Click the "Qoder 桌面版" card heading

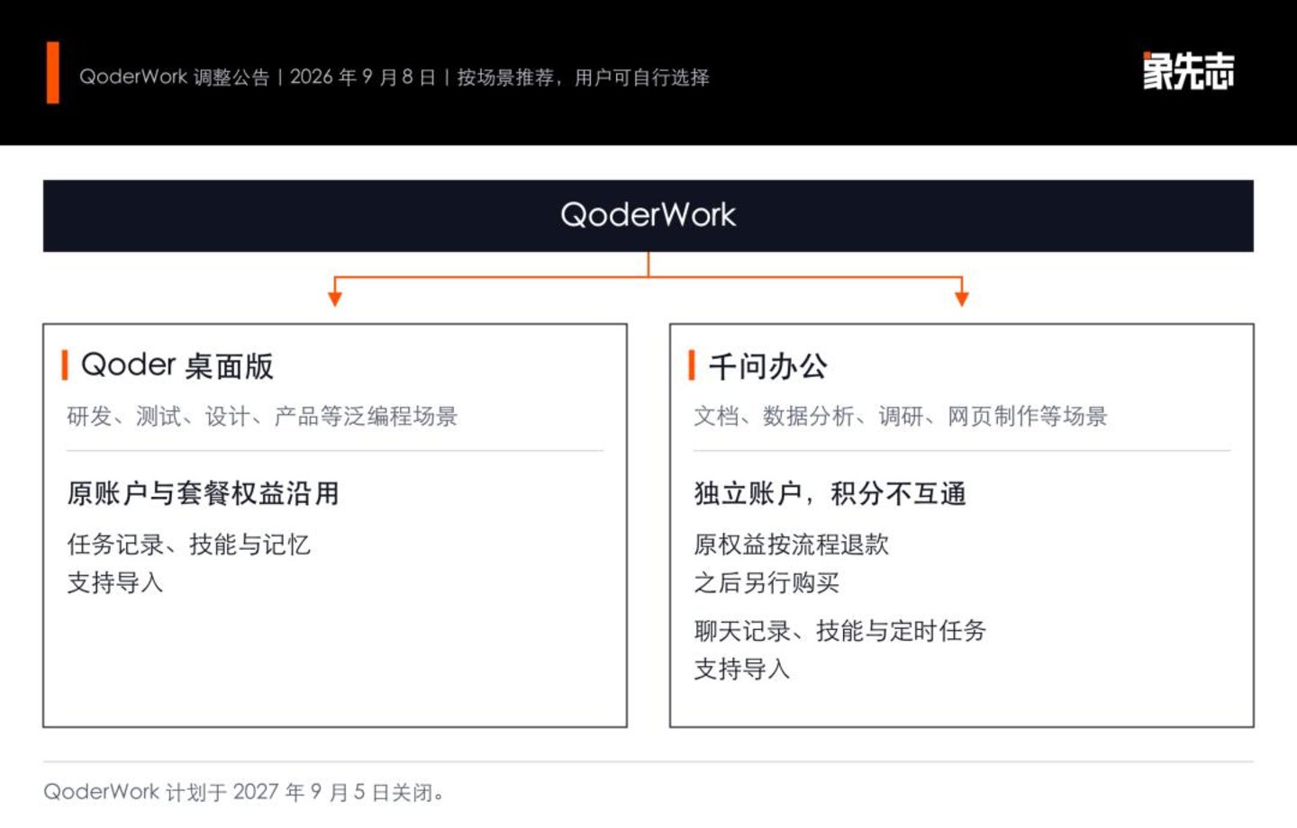click(x=177, y=365)
